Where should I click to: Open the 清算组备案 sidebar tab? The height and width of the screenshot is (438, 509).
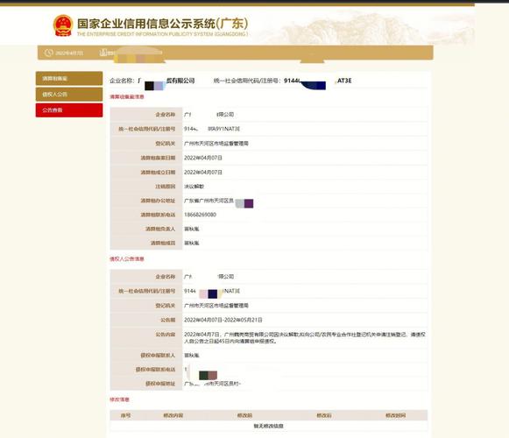click(x=69, y=78)
